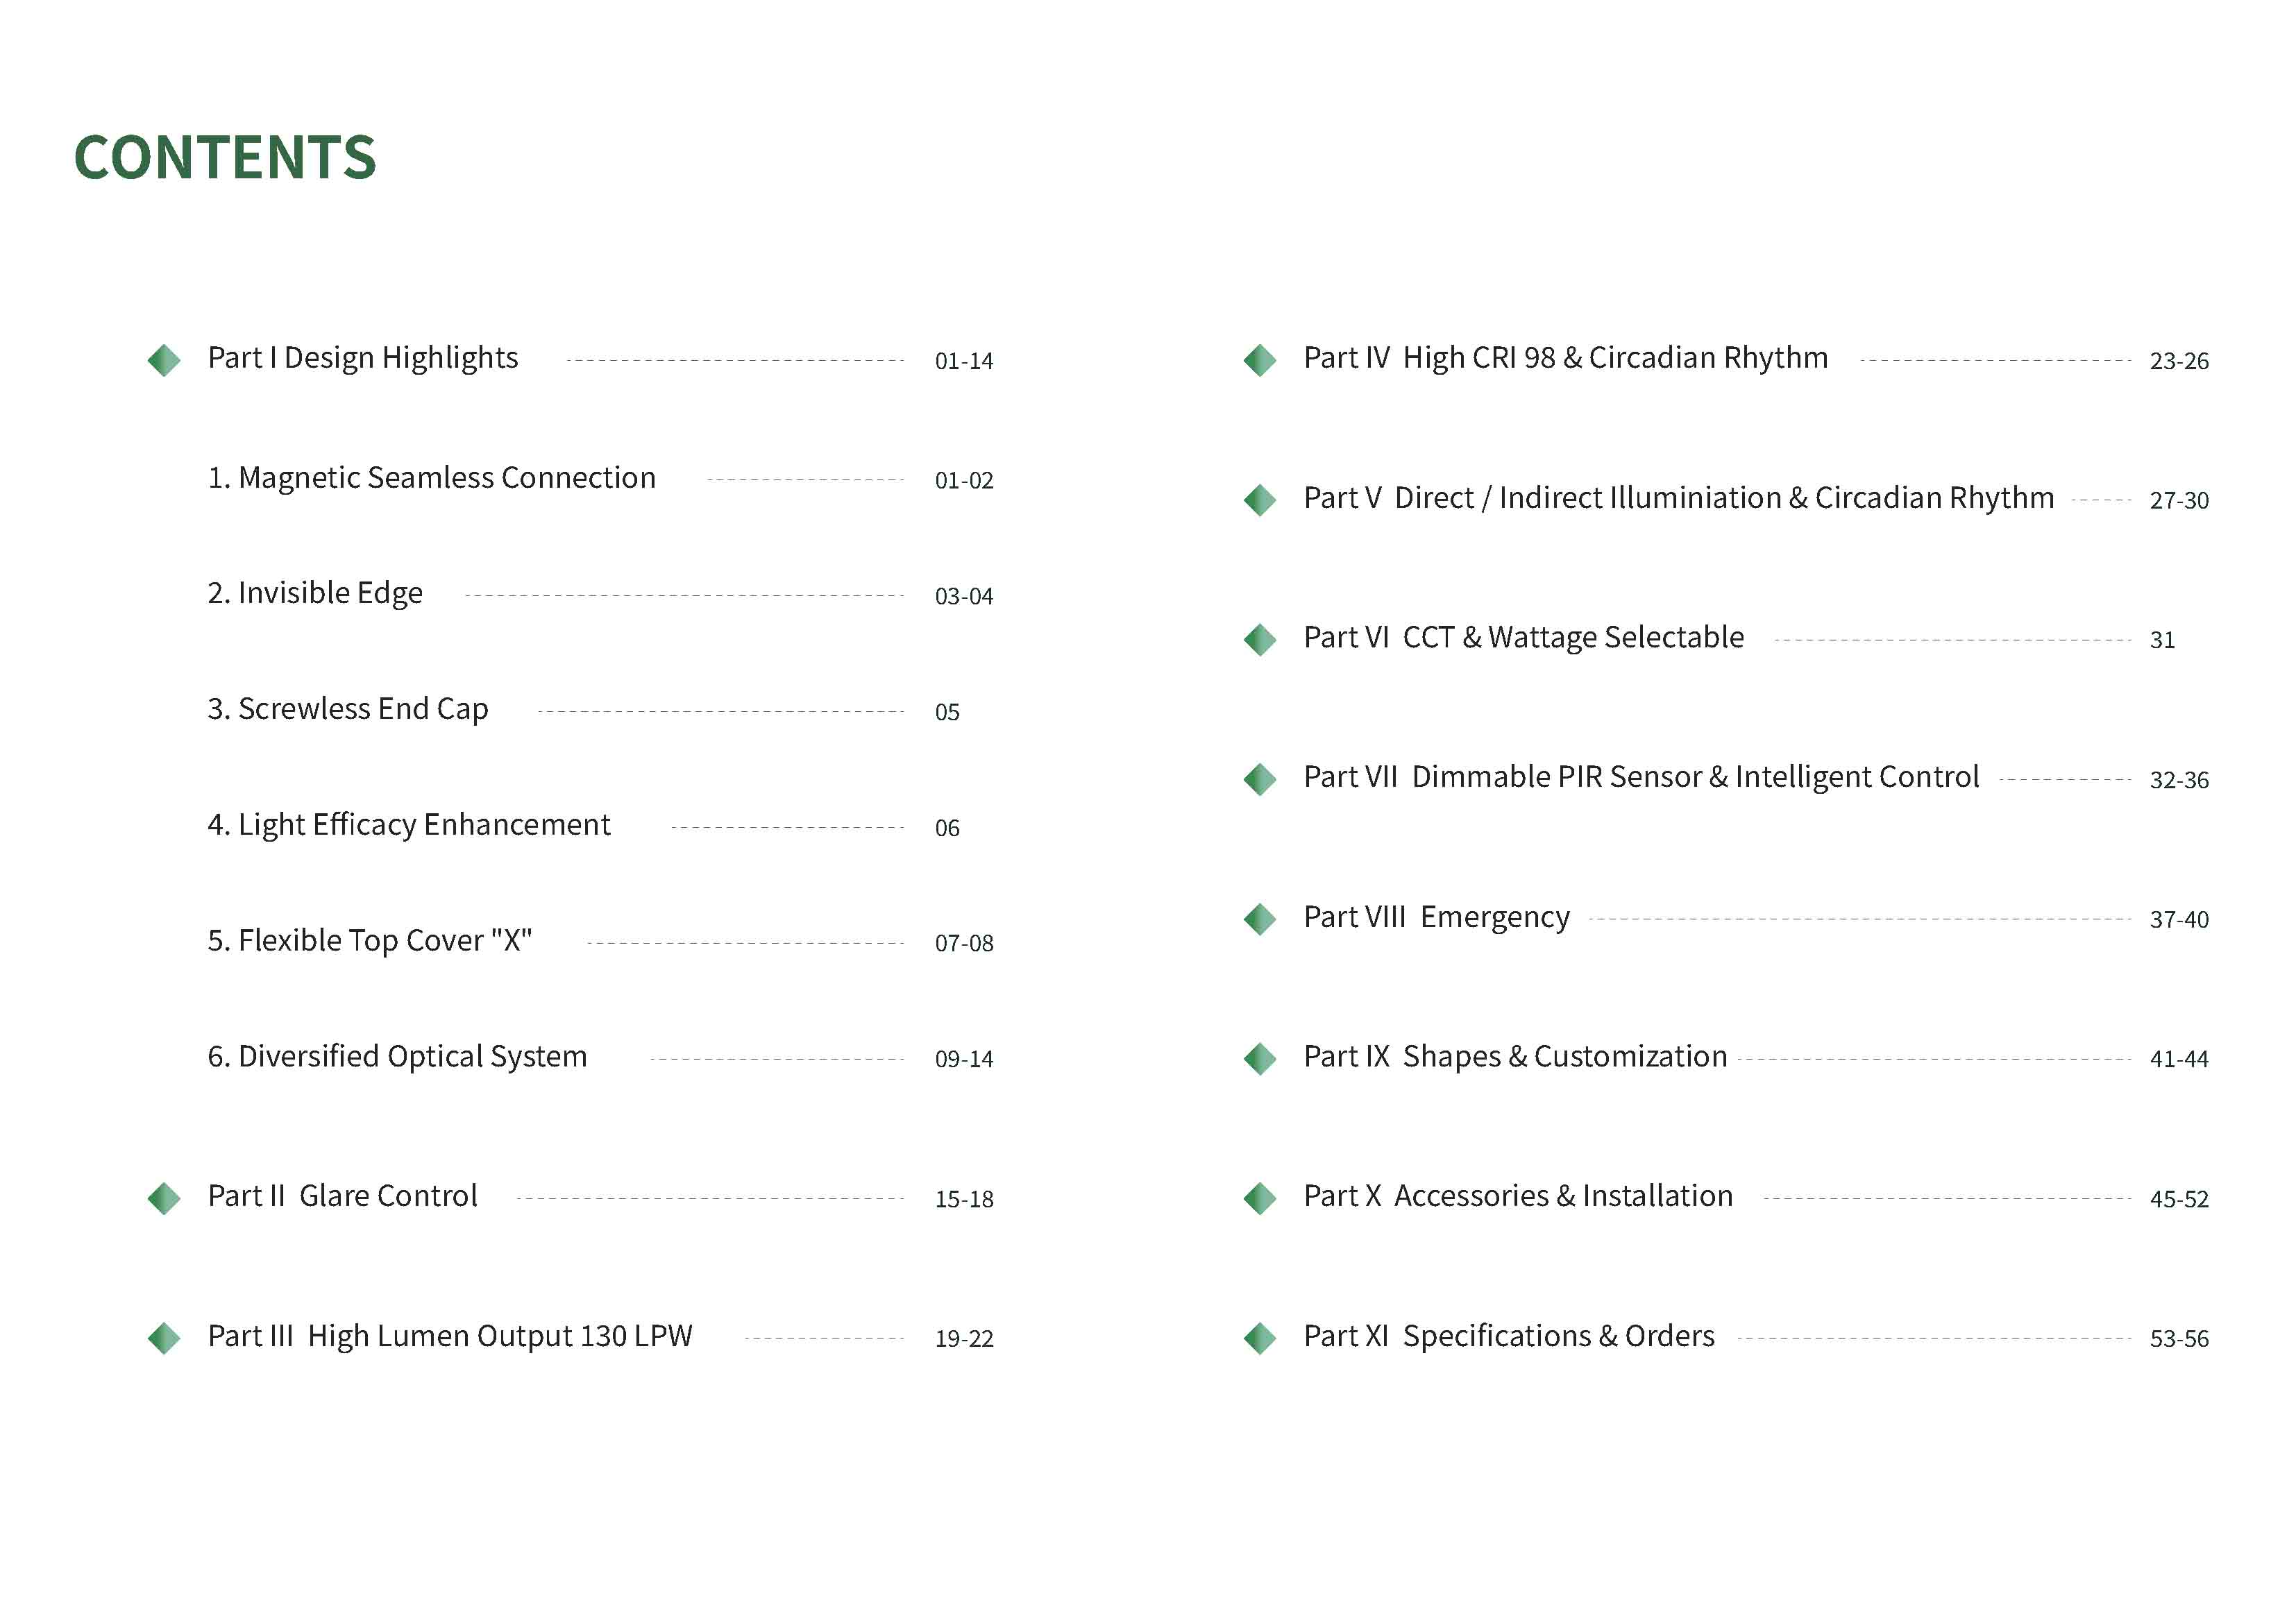Click page range 27-30

pos(2179,501)
